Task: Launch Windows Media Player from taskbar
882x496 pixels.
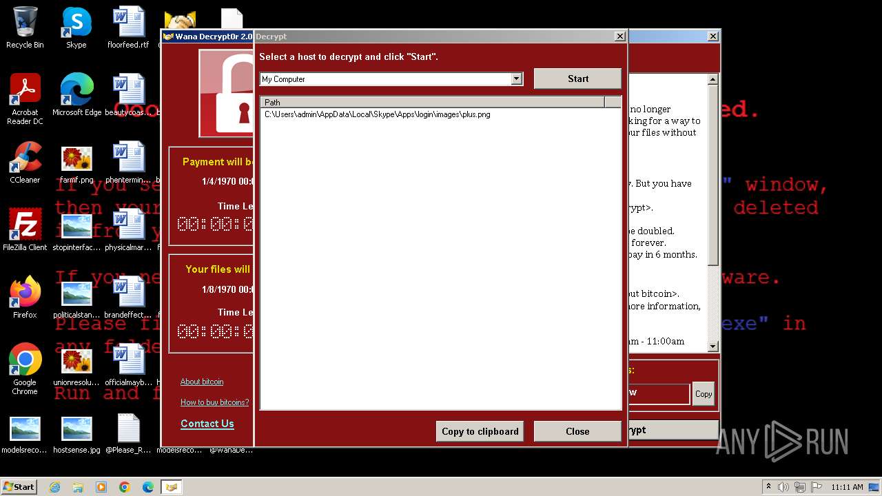Action: [101, 487]
